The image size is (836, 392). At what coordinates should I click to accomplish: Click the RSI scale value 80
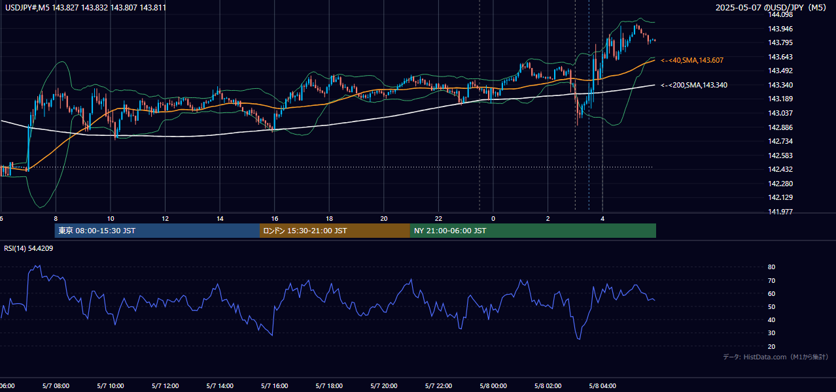click(x=772, y=267)
